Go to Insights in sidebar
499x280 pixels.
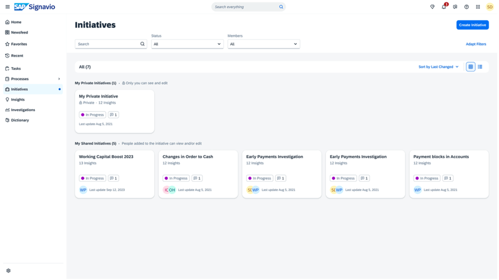click(18, 99)
